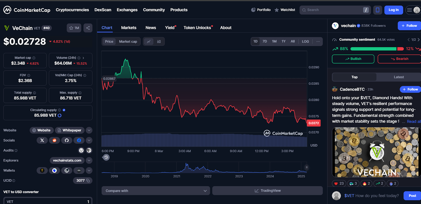Follow CadenceBTC author
Viewport: 421px width, 204px height.
tap(410, 89)
